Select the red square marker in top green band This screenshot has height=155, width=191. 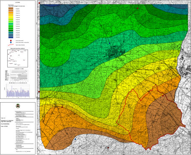[x=138, y=8]
